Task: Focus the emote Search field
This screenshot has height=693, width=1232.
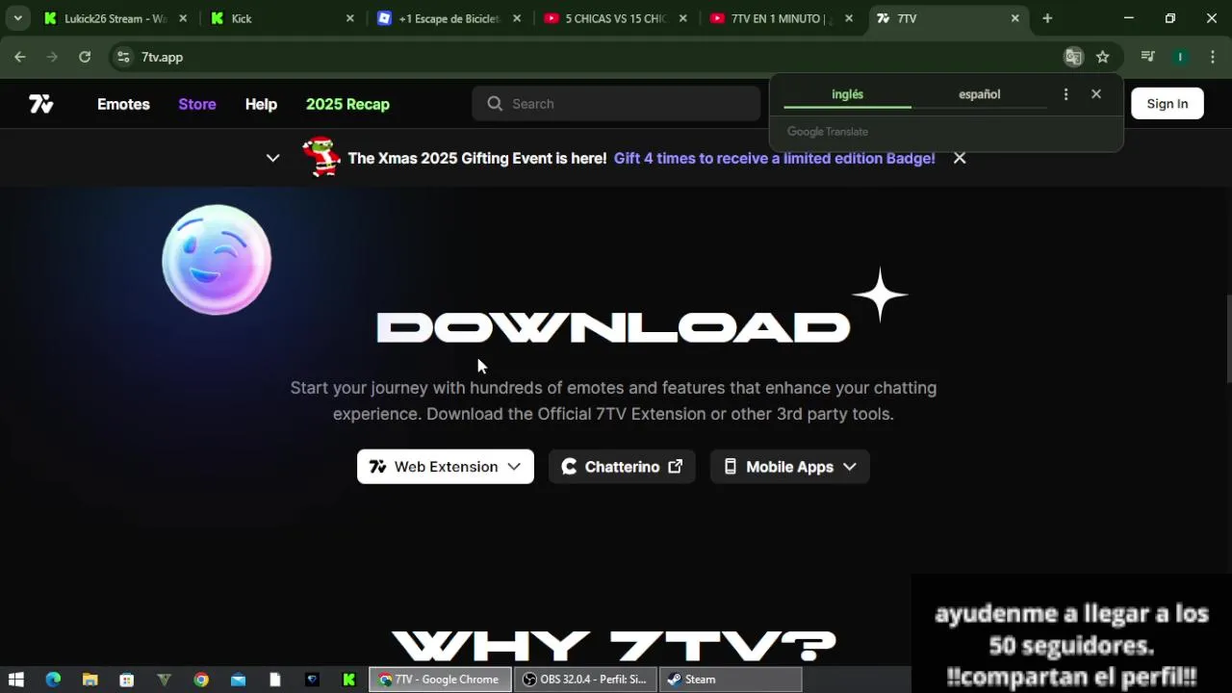Action: coord(616,104)
